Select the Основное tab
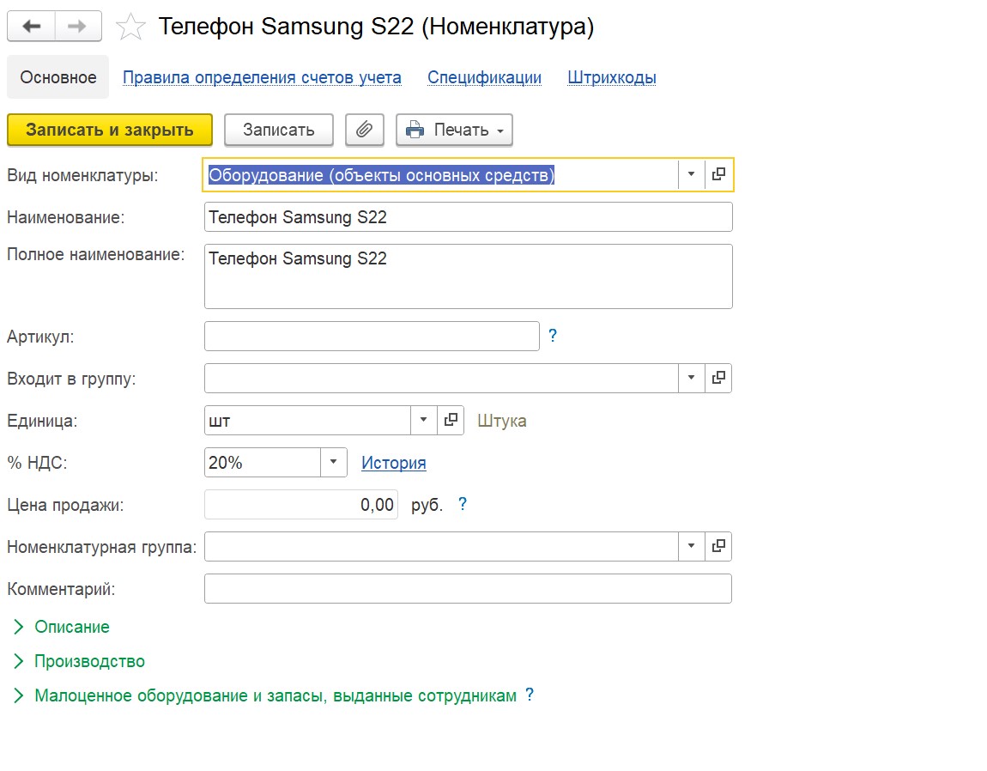Image resolution: width=987 pixels, height=771 pixels. coord(58,77)
